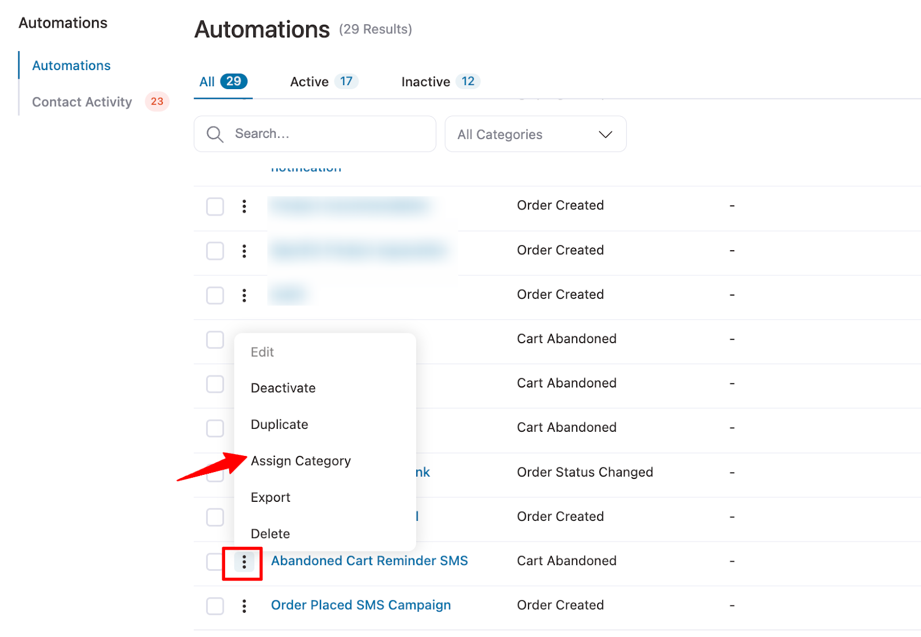Switch to the Inactive tab

pos(440,82)
